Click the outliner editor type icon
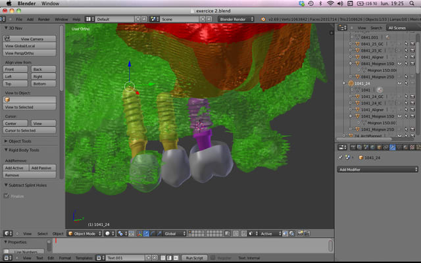The height and width of the screenshot is (263, 421). pyautogui.click(x=341, y=28)
